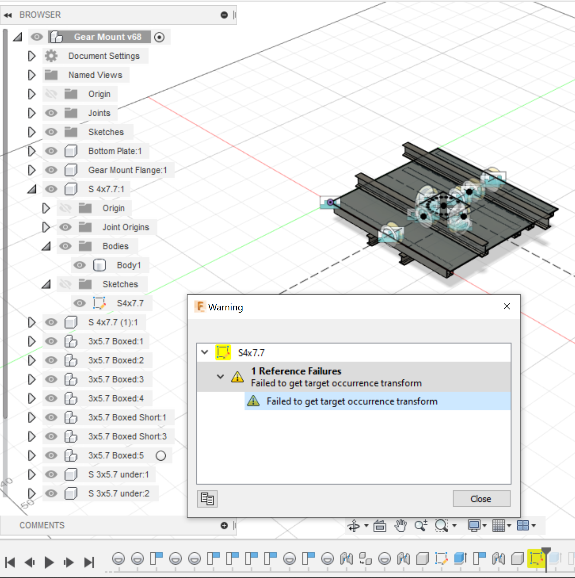Click the Close button in Warning dialog
This screenshot has height=578, width=575.
click(481, 499)
